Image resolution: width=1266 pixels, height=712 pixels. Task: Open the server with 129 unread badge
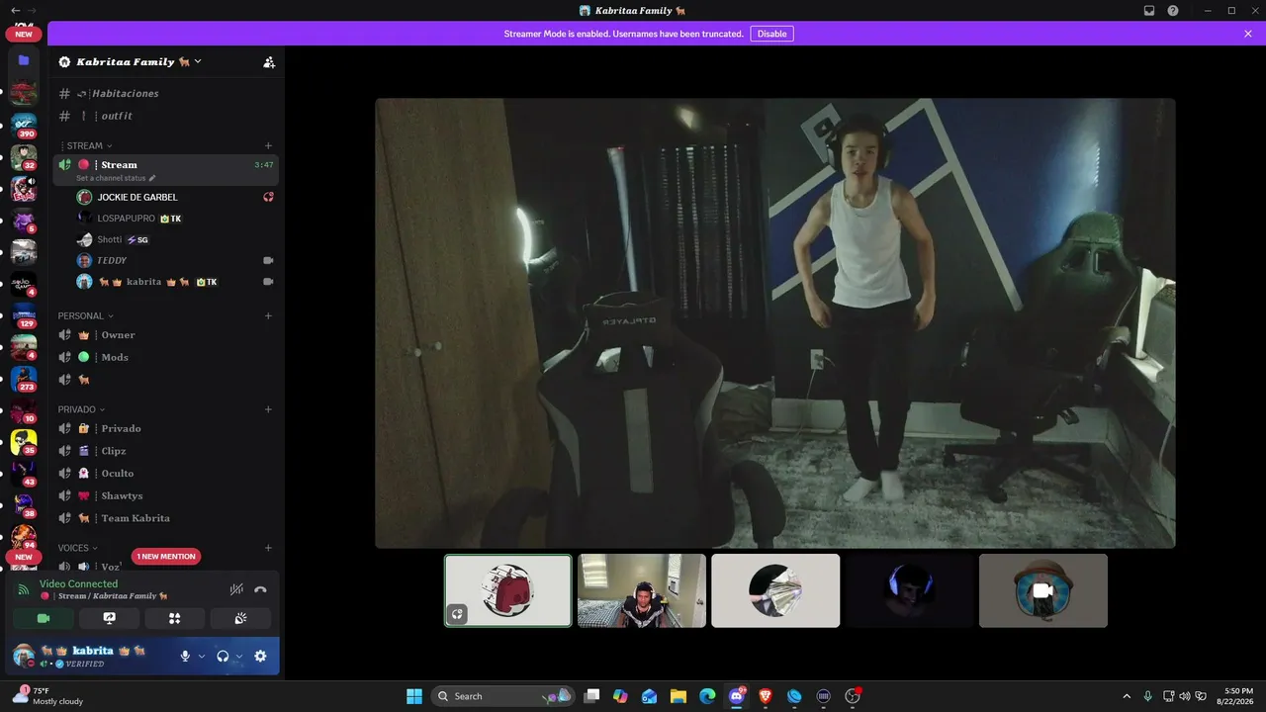(x=24, y=316)
